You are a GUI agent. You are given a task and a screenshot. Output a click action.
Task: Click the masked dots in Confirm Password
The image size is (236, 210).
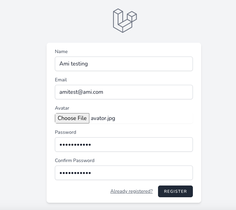coord(75,173)
